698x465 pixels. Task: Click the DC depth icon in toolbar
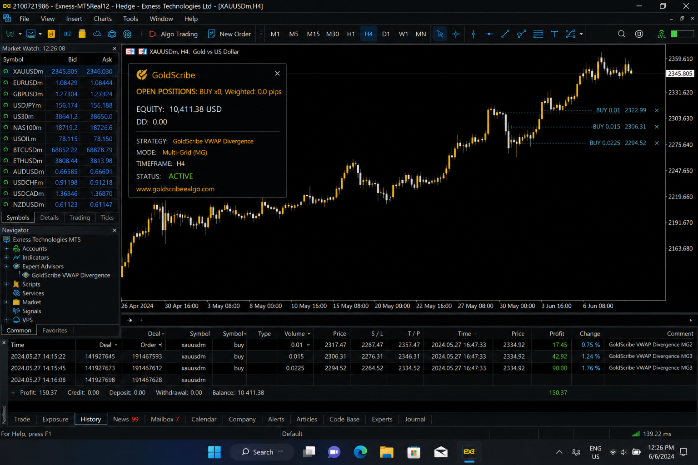coord(68,34)
